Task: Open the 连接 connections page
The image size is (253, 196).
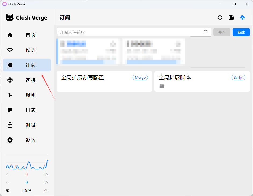Action: (x=27, y=80)
